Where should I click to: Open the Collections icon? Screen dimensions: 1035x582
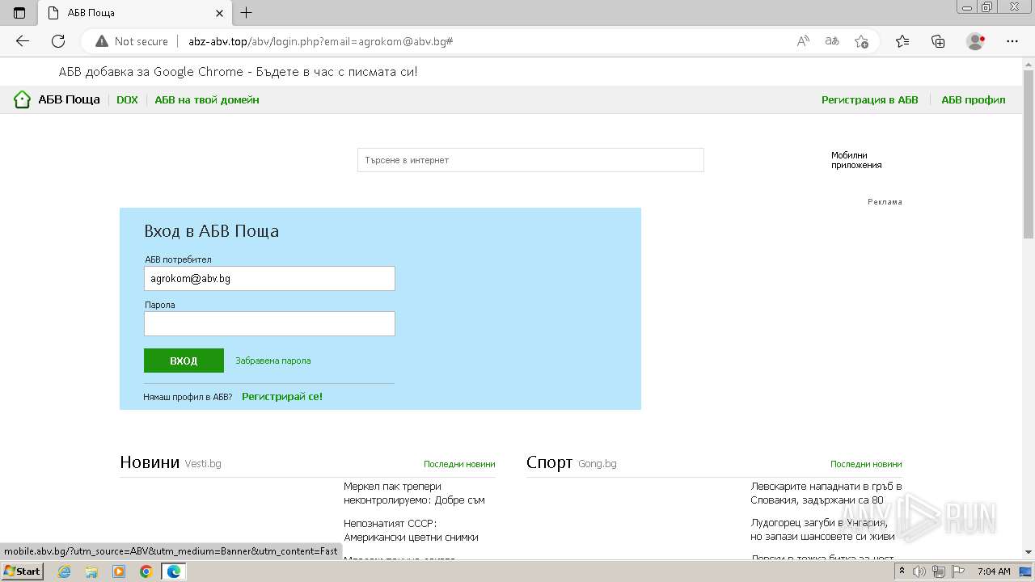click(x=938, y=41)
